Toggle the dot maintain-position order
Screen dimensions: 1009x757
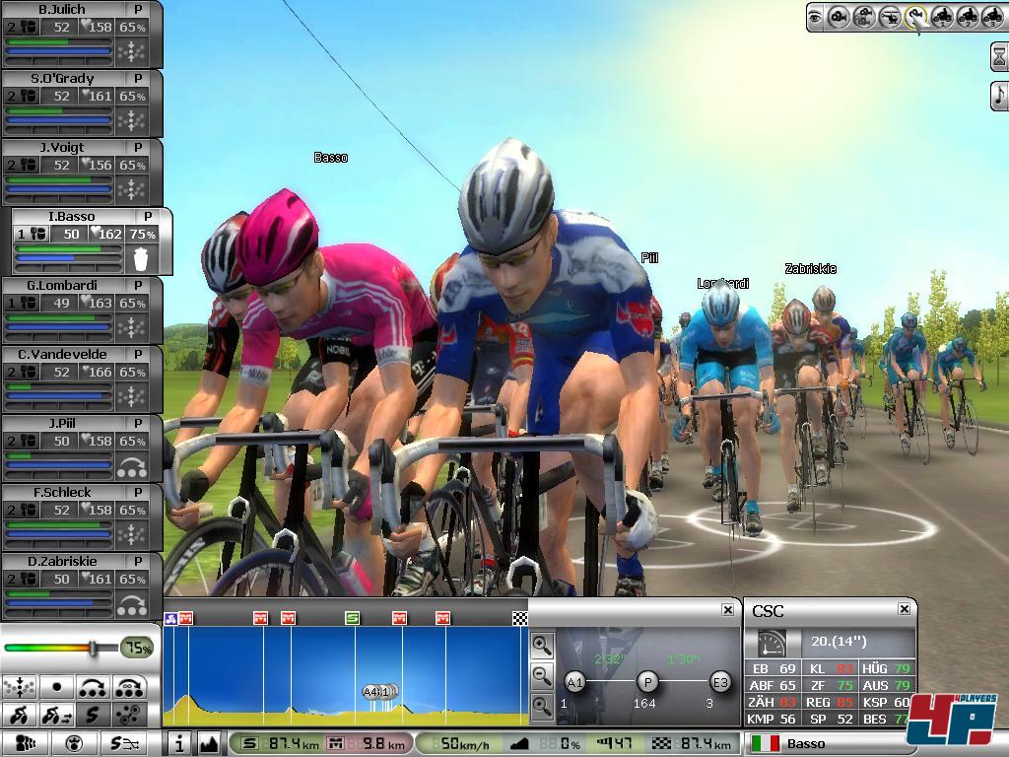56,686
